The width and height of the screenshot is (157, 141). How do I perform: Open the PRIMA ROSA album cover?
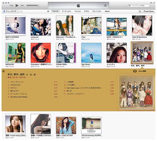point(66,53)
